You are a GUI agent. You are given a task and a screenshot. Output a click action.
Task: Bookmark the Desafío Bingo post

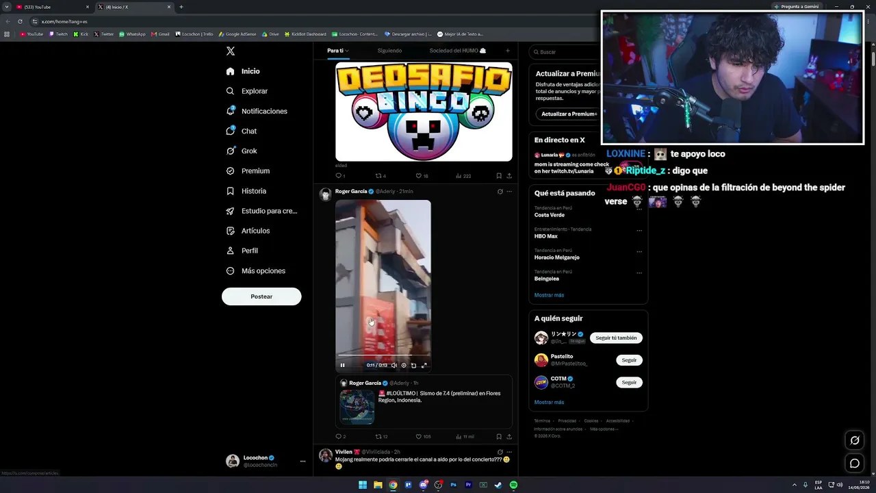[498, 176]
